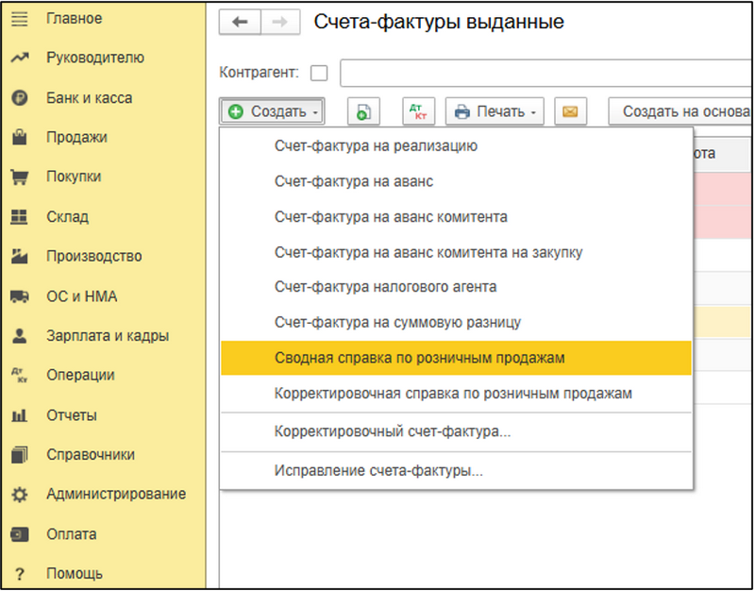The width and height of the screenshot is (755, 591).
Task: Open Зарплата и кадры sidebar section
Action: click(108, 335)
